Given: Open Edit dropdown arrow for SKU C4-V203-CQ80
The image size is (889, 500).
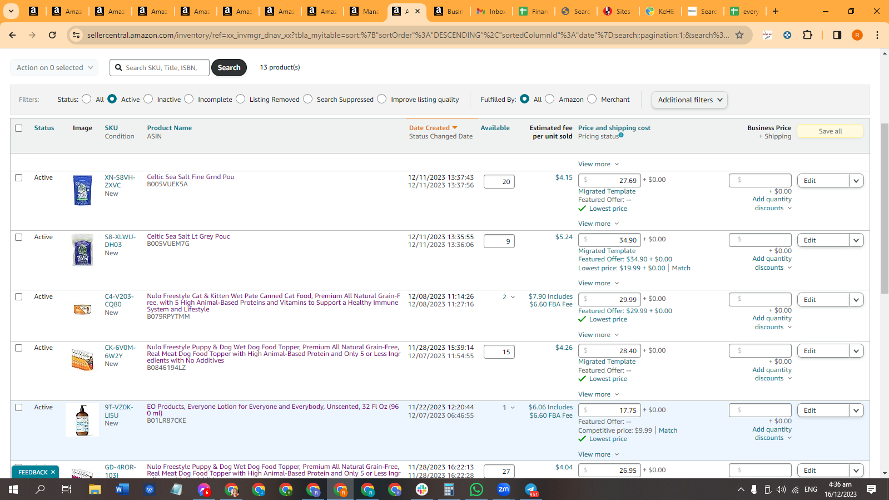Looking at the screenshot, I should point(857,300).
